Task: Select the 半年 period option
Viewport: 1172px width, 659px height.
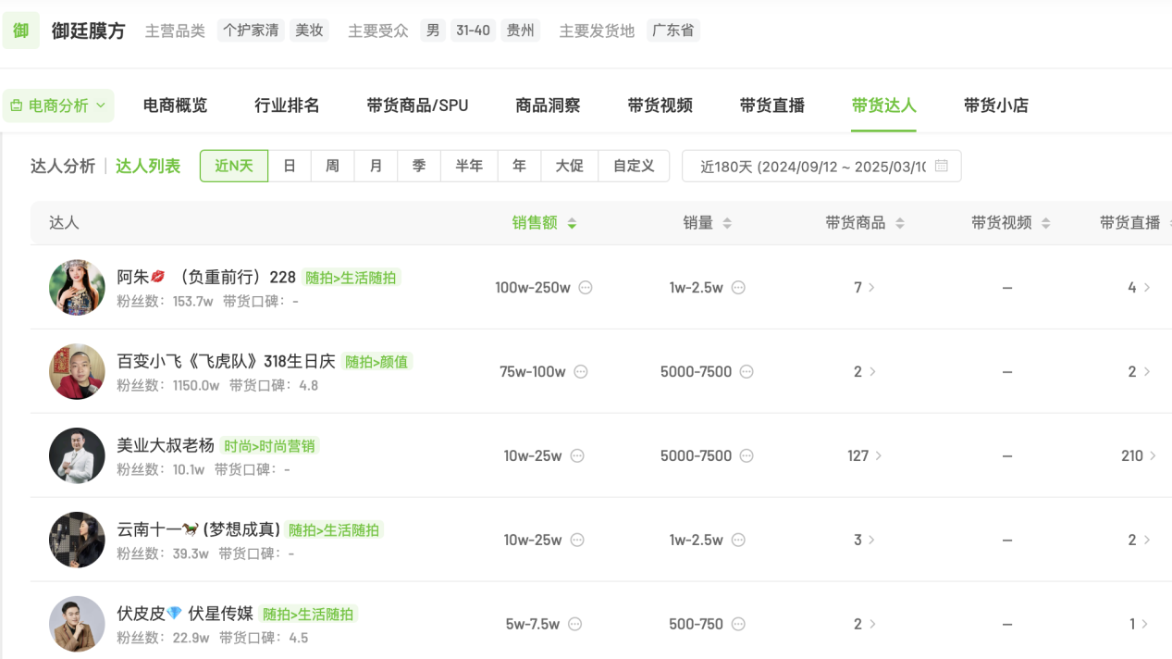Action: [x=469, y=167]
